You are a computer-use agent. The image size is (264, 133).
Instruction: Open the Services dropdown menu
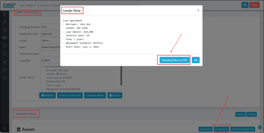tap(46, 5)
